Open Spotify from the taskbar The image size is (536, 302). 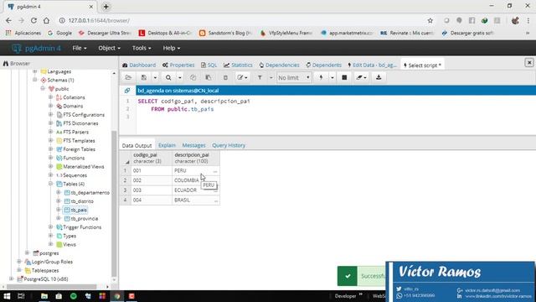[x=74, y=296]
